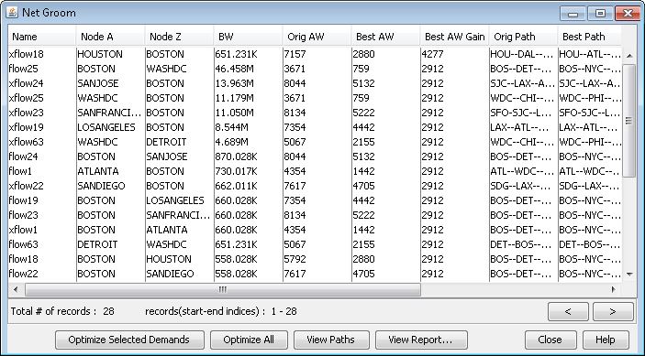Click Orig AW value 7157
This screenshot has width=645, height=356.
click(x=295, y=54)
